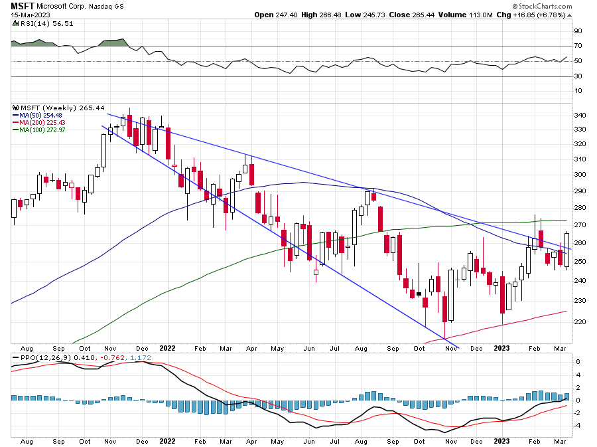Click the 30 oversold level on RSI axis

[578, 76]
